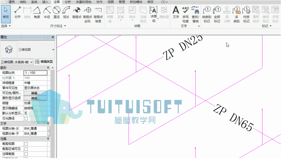Switch to the 系统 ribbon tab
The height and width of the screenshot is (159, 281).
tap(34, 2)
